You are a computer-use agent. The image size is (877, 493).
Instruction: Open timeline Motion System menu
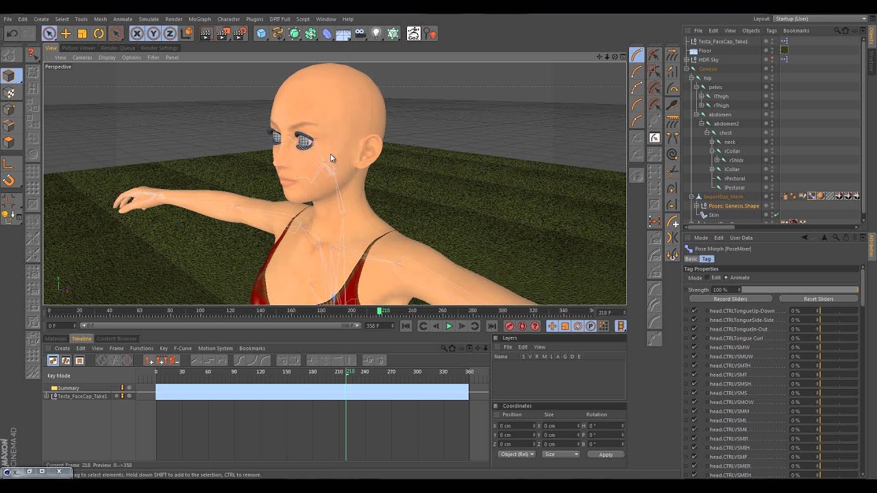215,349
